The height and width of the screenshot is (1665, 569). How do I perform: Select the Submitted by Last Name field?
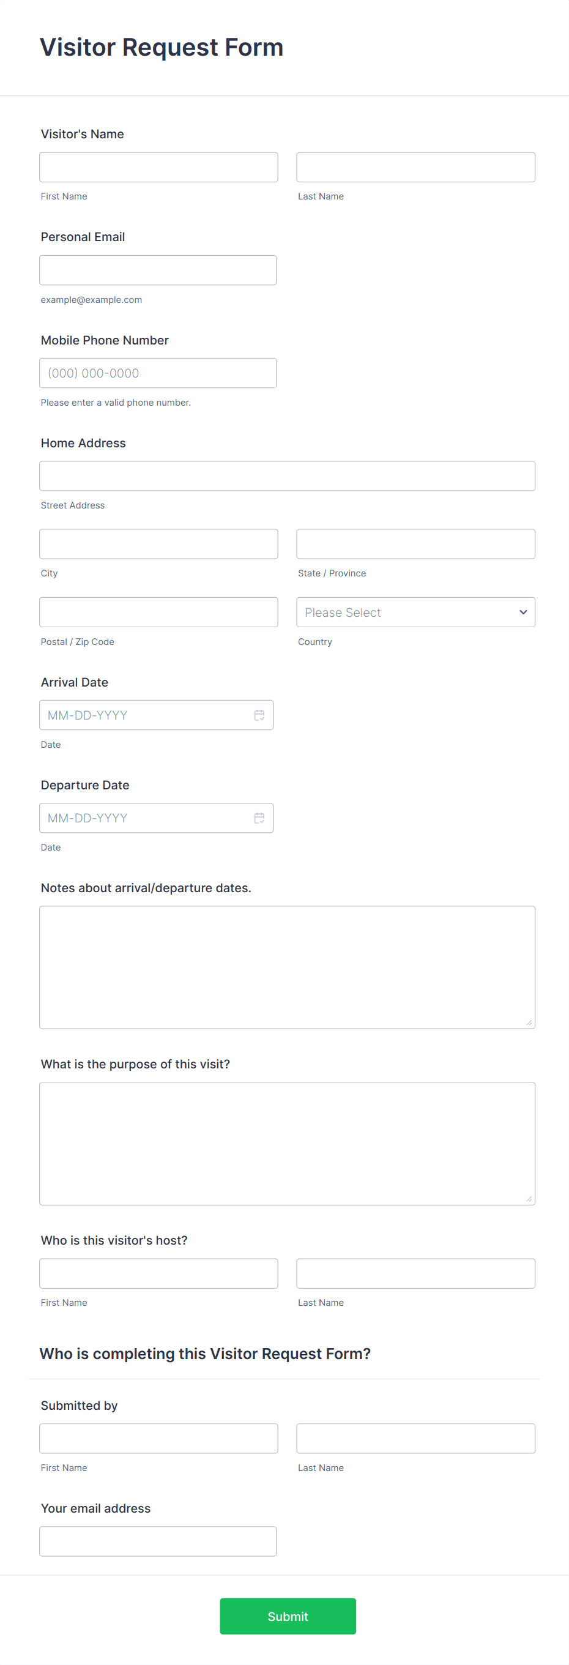pos(415,1438)
